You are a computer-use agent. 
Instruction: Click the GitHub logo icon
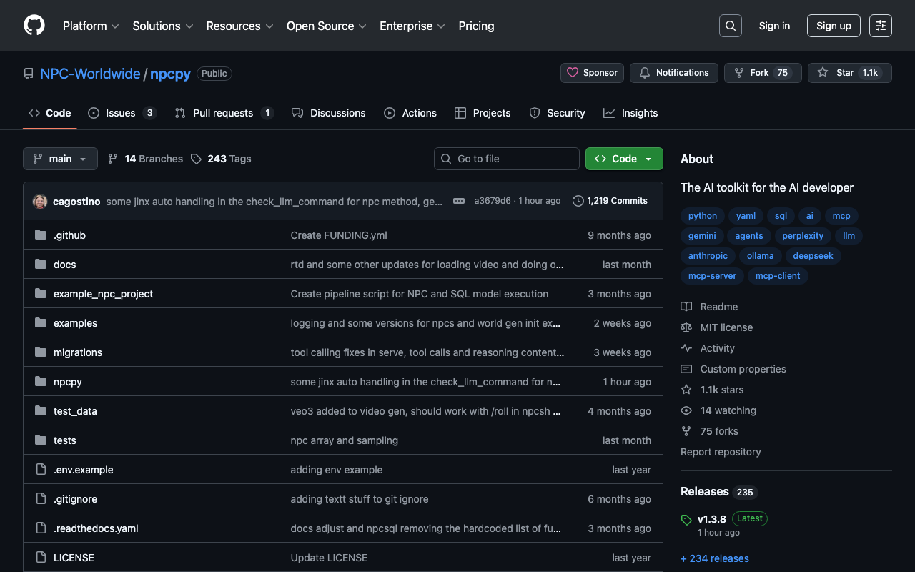click(34, 26)
